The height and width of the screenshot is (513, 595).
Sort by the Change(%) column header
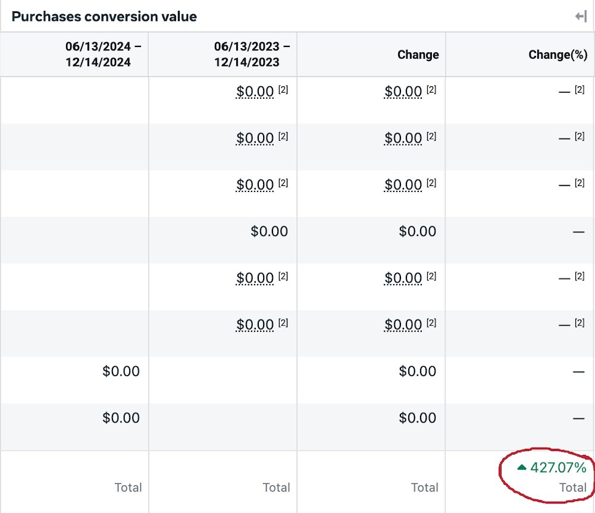[558, 55]
